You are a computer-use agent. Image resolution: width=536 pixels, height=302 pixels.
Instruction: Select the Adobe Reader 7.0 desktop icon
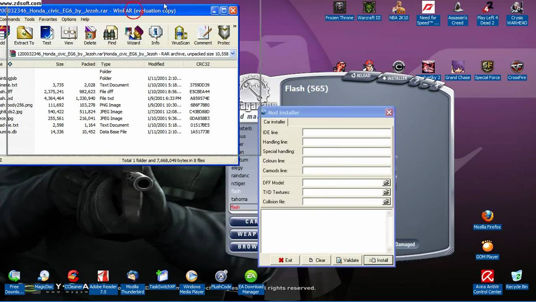[103, 282]
